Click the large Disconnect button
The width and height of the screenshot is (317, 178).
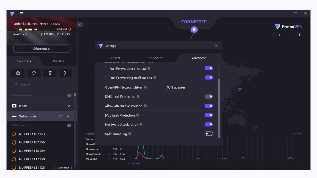click(x=42, y=49)
